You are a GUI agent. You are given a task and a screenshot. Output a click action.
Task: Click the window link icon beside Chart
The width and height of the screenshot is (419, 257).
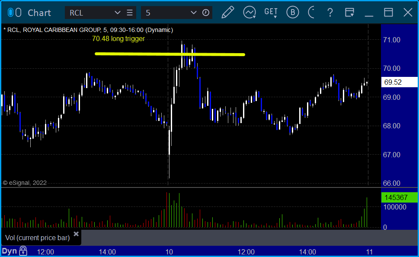[x=14, y=13]
